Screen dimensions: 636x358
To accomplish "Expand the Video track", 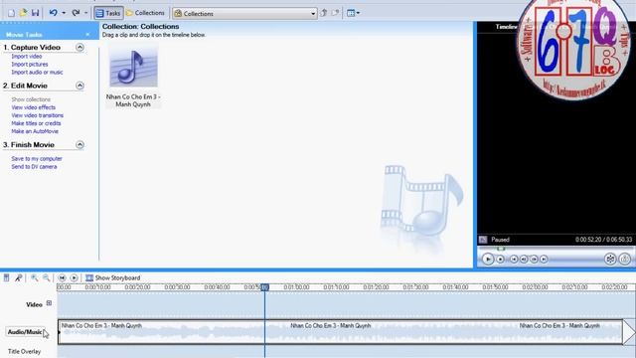I will click(49, 303).
